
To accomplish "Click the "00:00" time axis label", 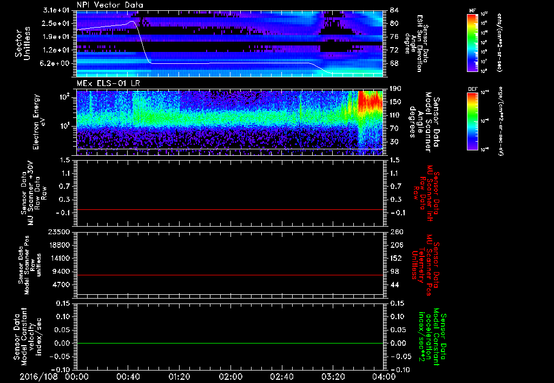I will [x=77, y=377].
